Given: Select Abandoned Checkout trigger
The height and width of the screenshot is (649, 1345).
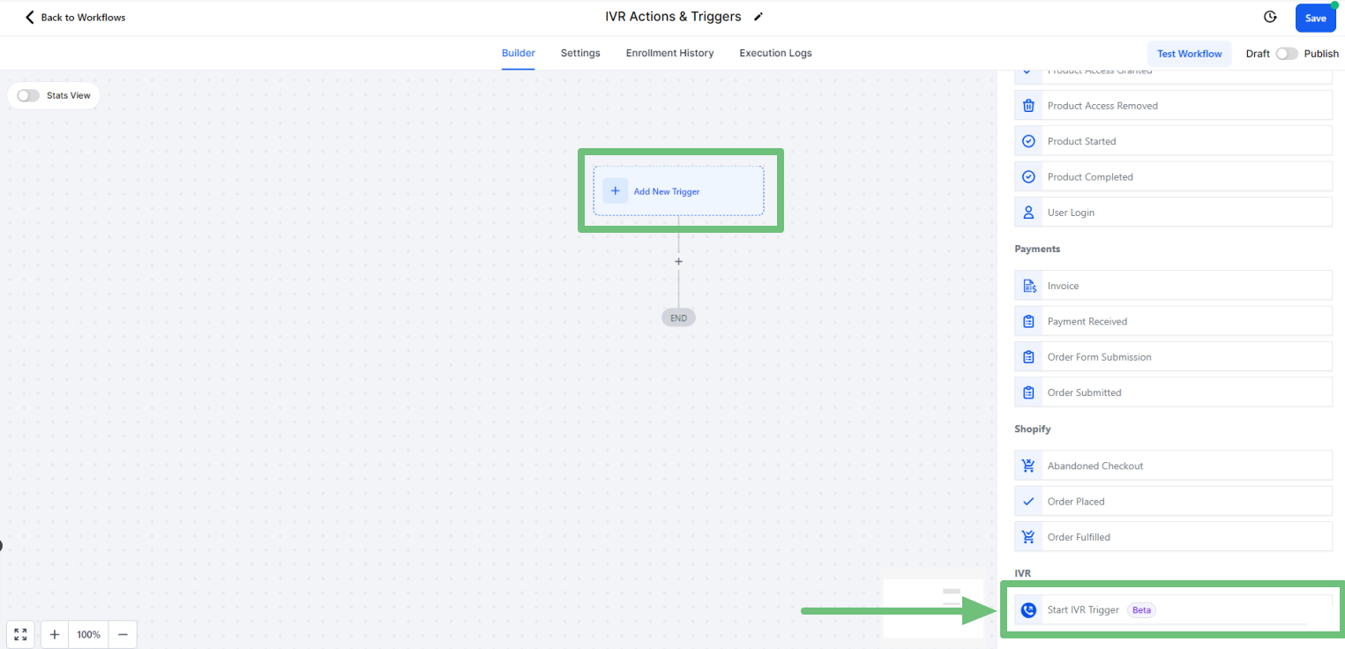Looking at the screenshot, I should point(1173,465).
